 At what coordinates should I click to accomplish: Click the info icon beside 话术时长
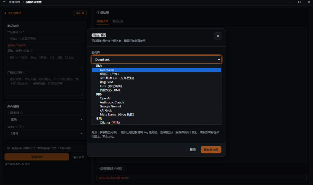pyautogui.click(x=20, y=127)
